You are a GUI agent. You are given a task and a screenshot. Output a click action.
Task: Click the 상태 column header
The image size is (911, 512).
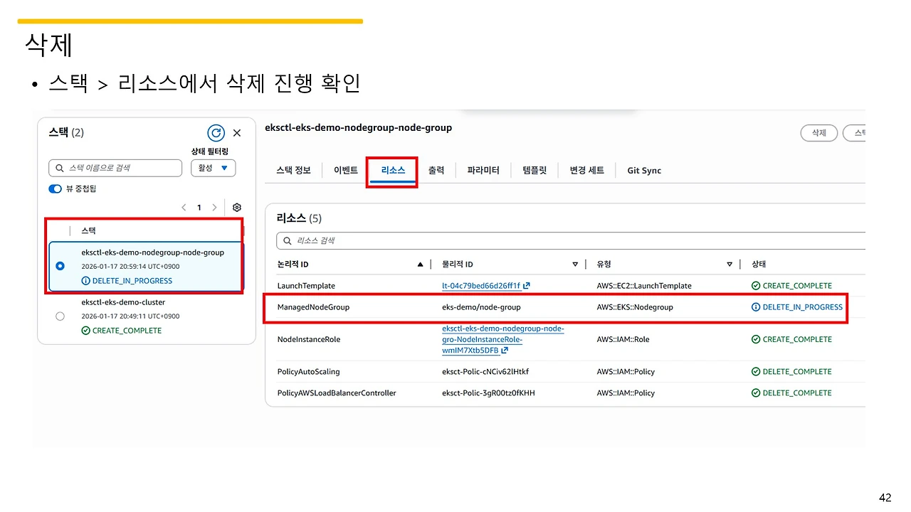click(x=759, y=265)
